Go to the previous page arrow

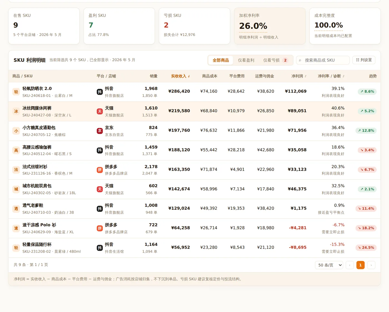click(x=350, y=265)
